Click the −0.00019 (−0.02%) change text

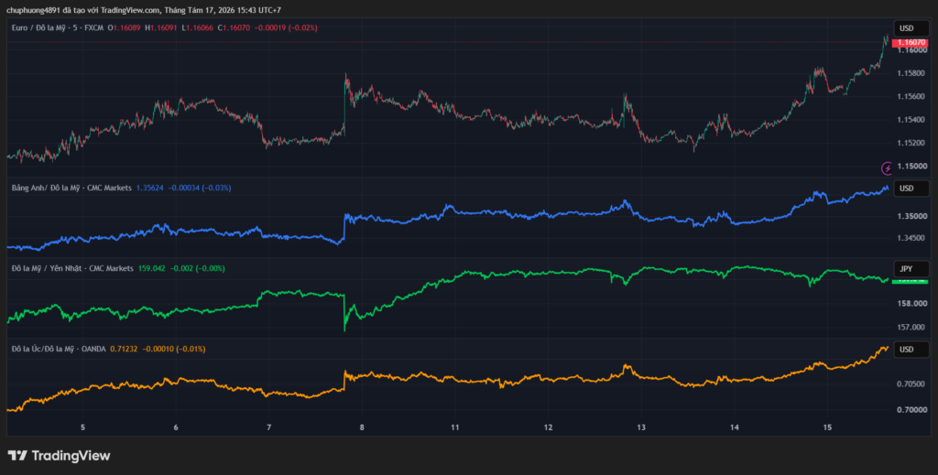tap(286, 27)
